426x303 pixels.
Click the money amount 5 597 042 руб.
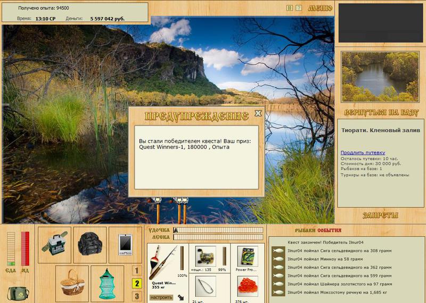click(108, 19)
